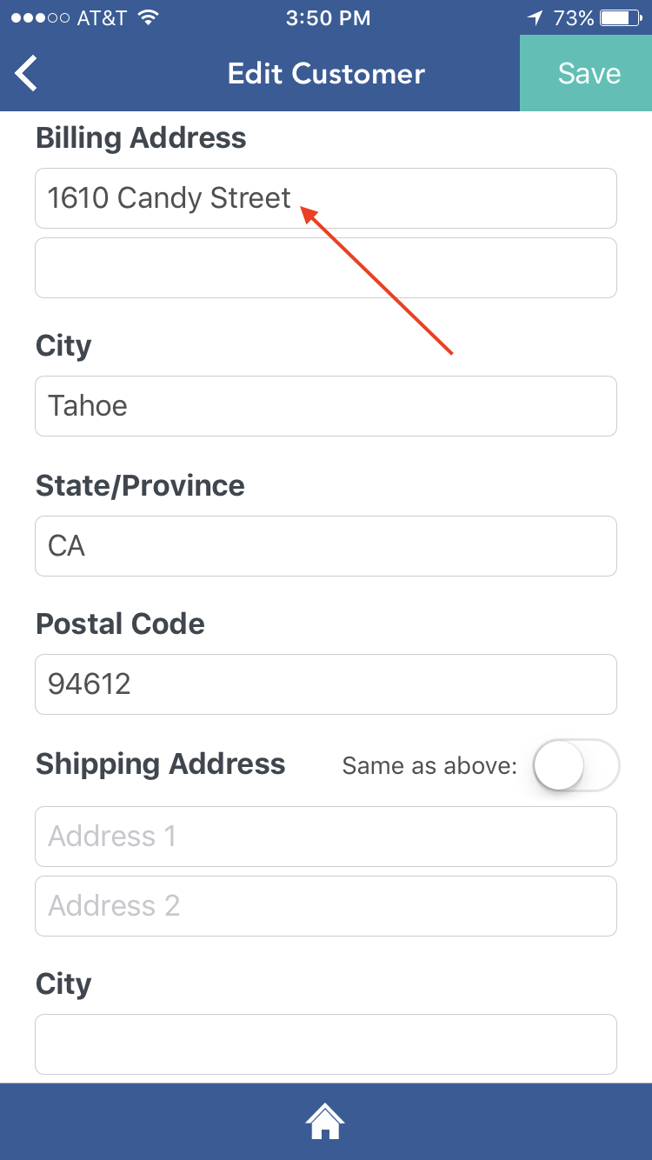Tap the shipping Address 2 field

pos(325,906)
